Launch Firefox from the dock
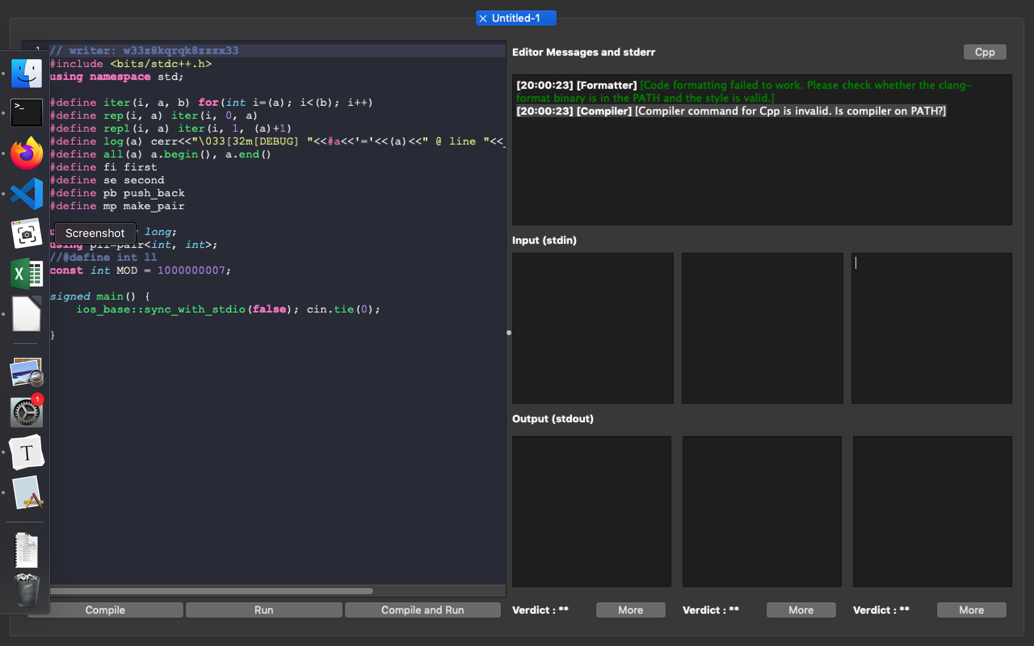Viewport: 1034px width, 646px height. click(27, 153)
